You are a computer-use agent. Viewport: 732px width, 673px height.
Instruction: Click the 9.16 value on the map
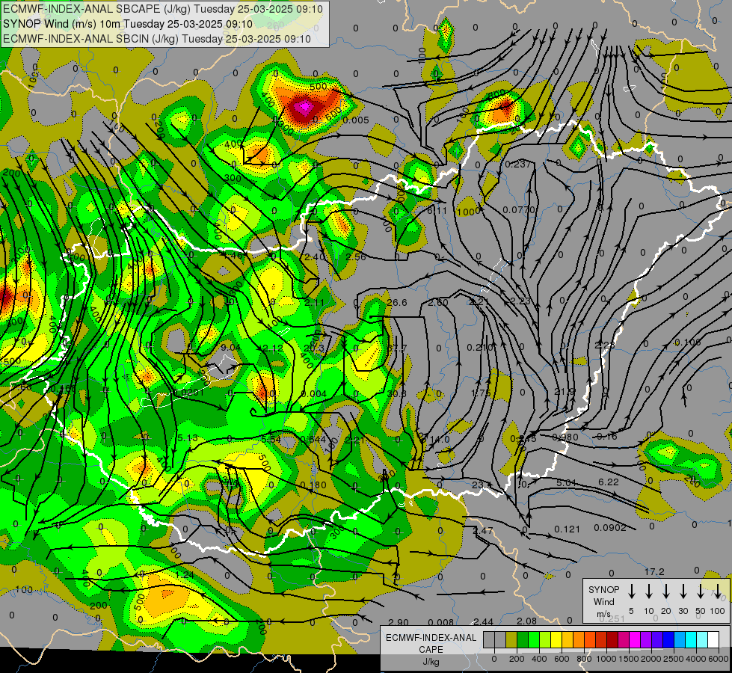point(607,437)
